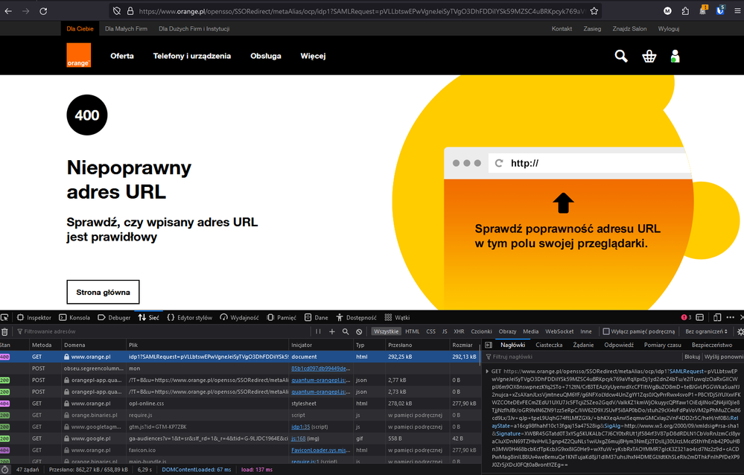Toggle the XHR request filter
The height and width of the screenshot is (475, 744).
[459, 331]
